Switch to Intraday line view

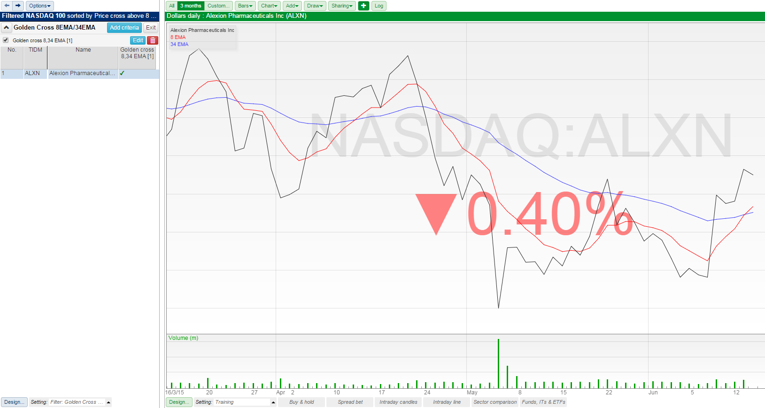tap(447, 402)
